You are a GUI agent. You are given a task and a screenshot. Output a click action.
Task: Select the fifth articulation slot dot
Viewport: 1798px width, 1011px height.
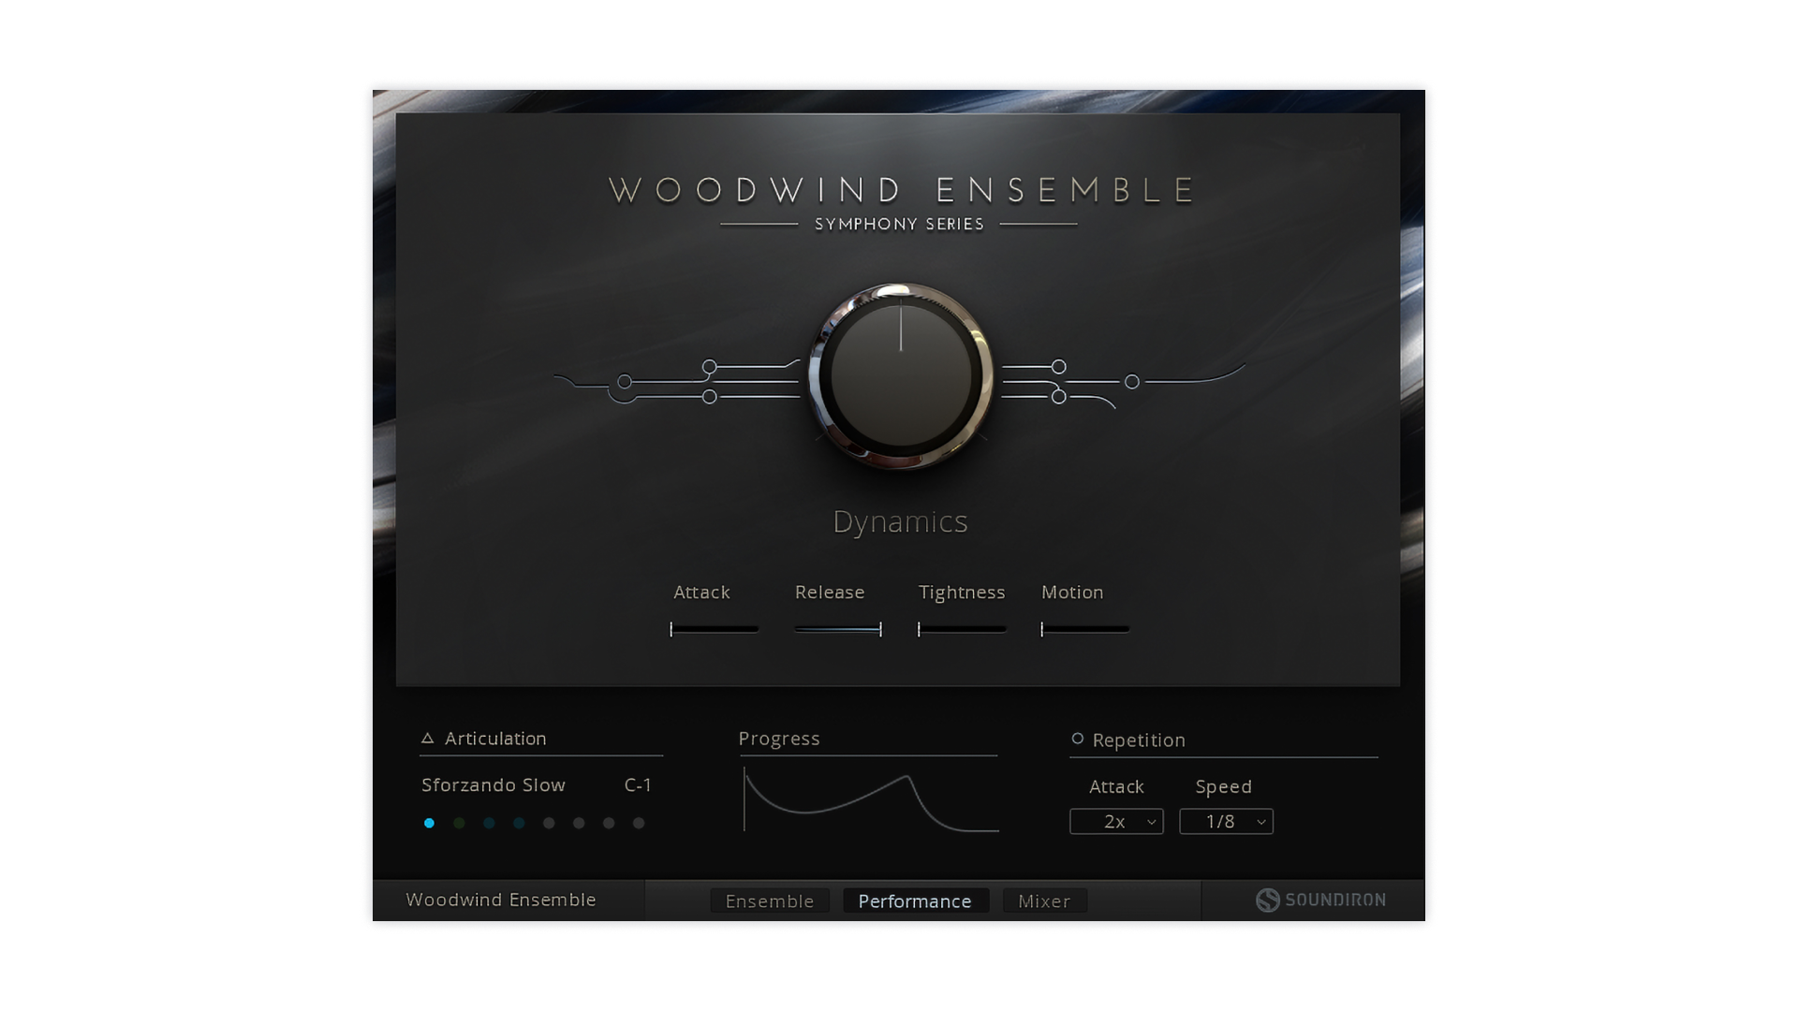click(x=549, y=824)
